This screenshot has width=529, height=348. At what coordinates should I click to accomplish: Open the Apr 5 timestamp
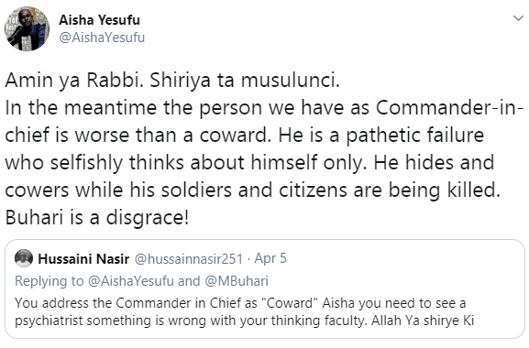pos(270,258)
